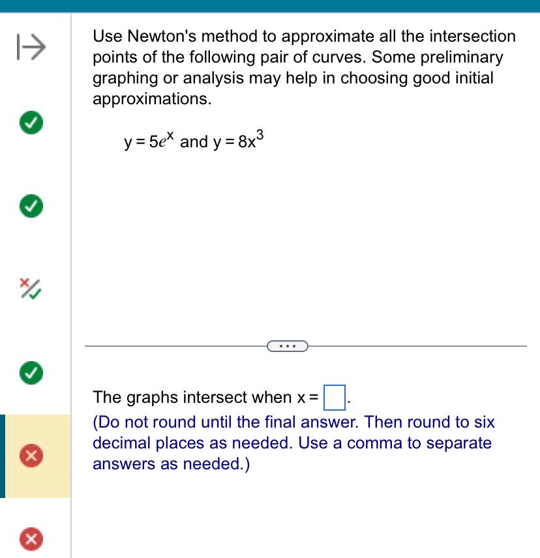Click the teal header bar at the top

click(270, 5)
